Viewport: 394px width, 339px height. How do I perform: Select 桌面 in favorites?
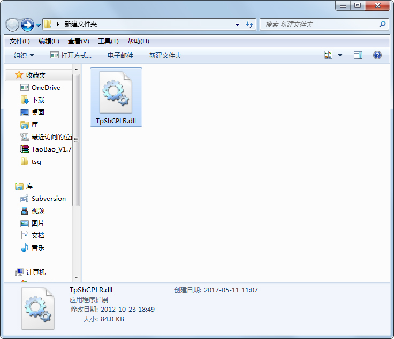38,112
